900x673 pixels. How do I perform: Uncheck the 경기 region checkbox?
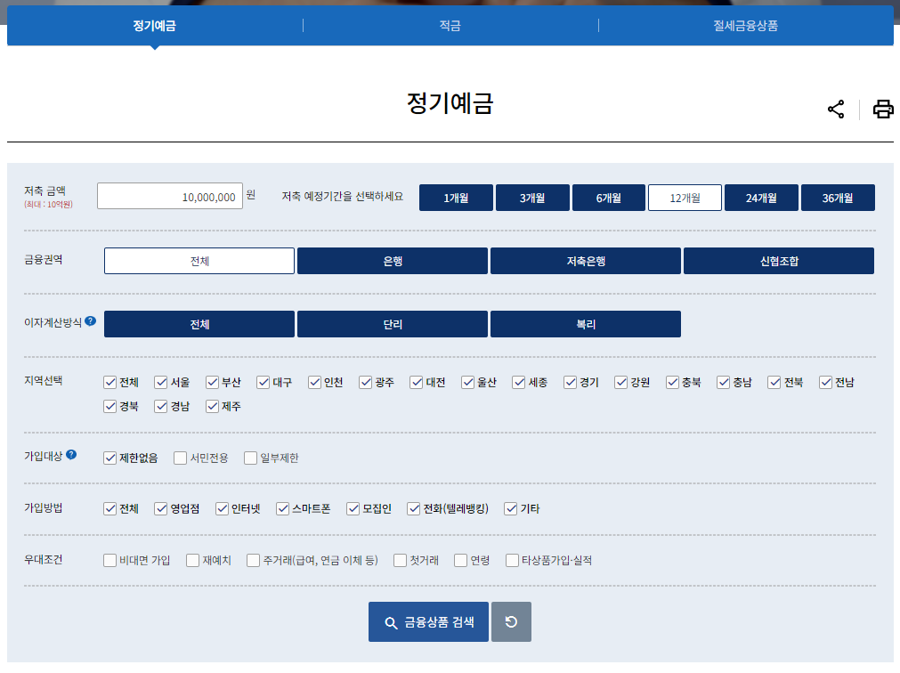tap(570, 383)
